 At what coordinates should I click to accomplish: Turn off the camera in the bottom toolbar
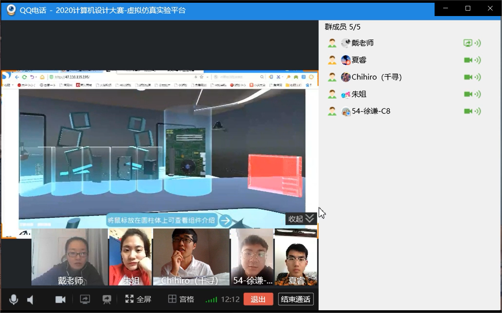pyautogui.click(x=60, y=300)
